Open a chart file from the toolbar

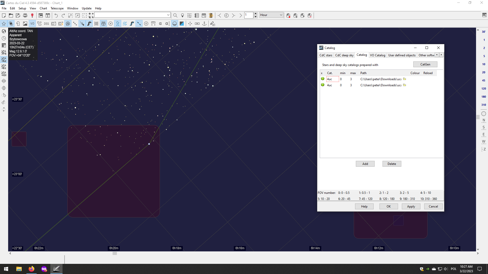click(x=11, y=15)
